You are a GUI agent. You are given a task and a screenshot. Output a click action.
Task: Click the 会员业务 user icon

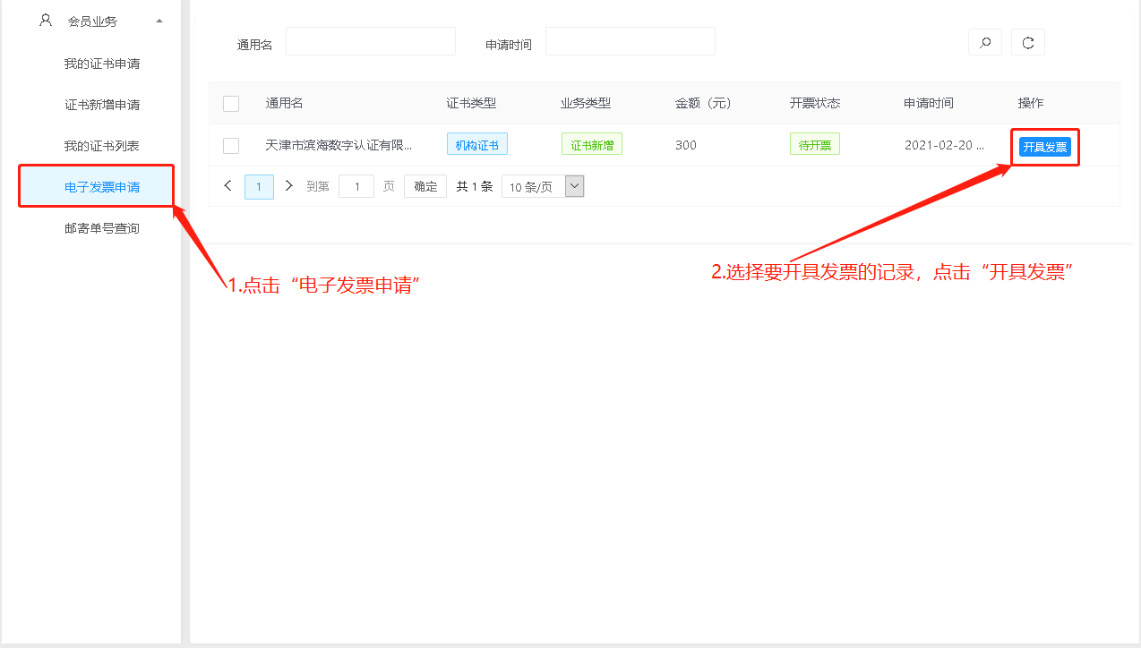click(x=46, y=20)
